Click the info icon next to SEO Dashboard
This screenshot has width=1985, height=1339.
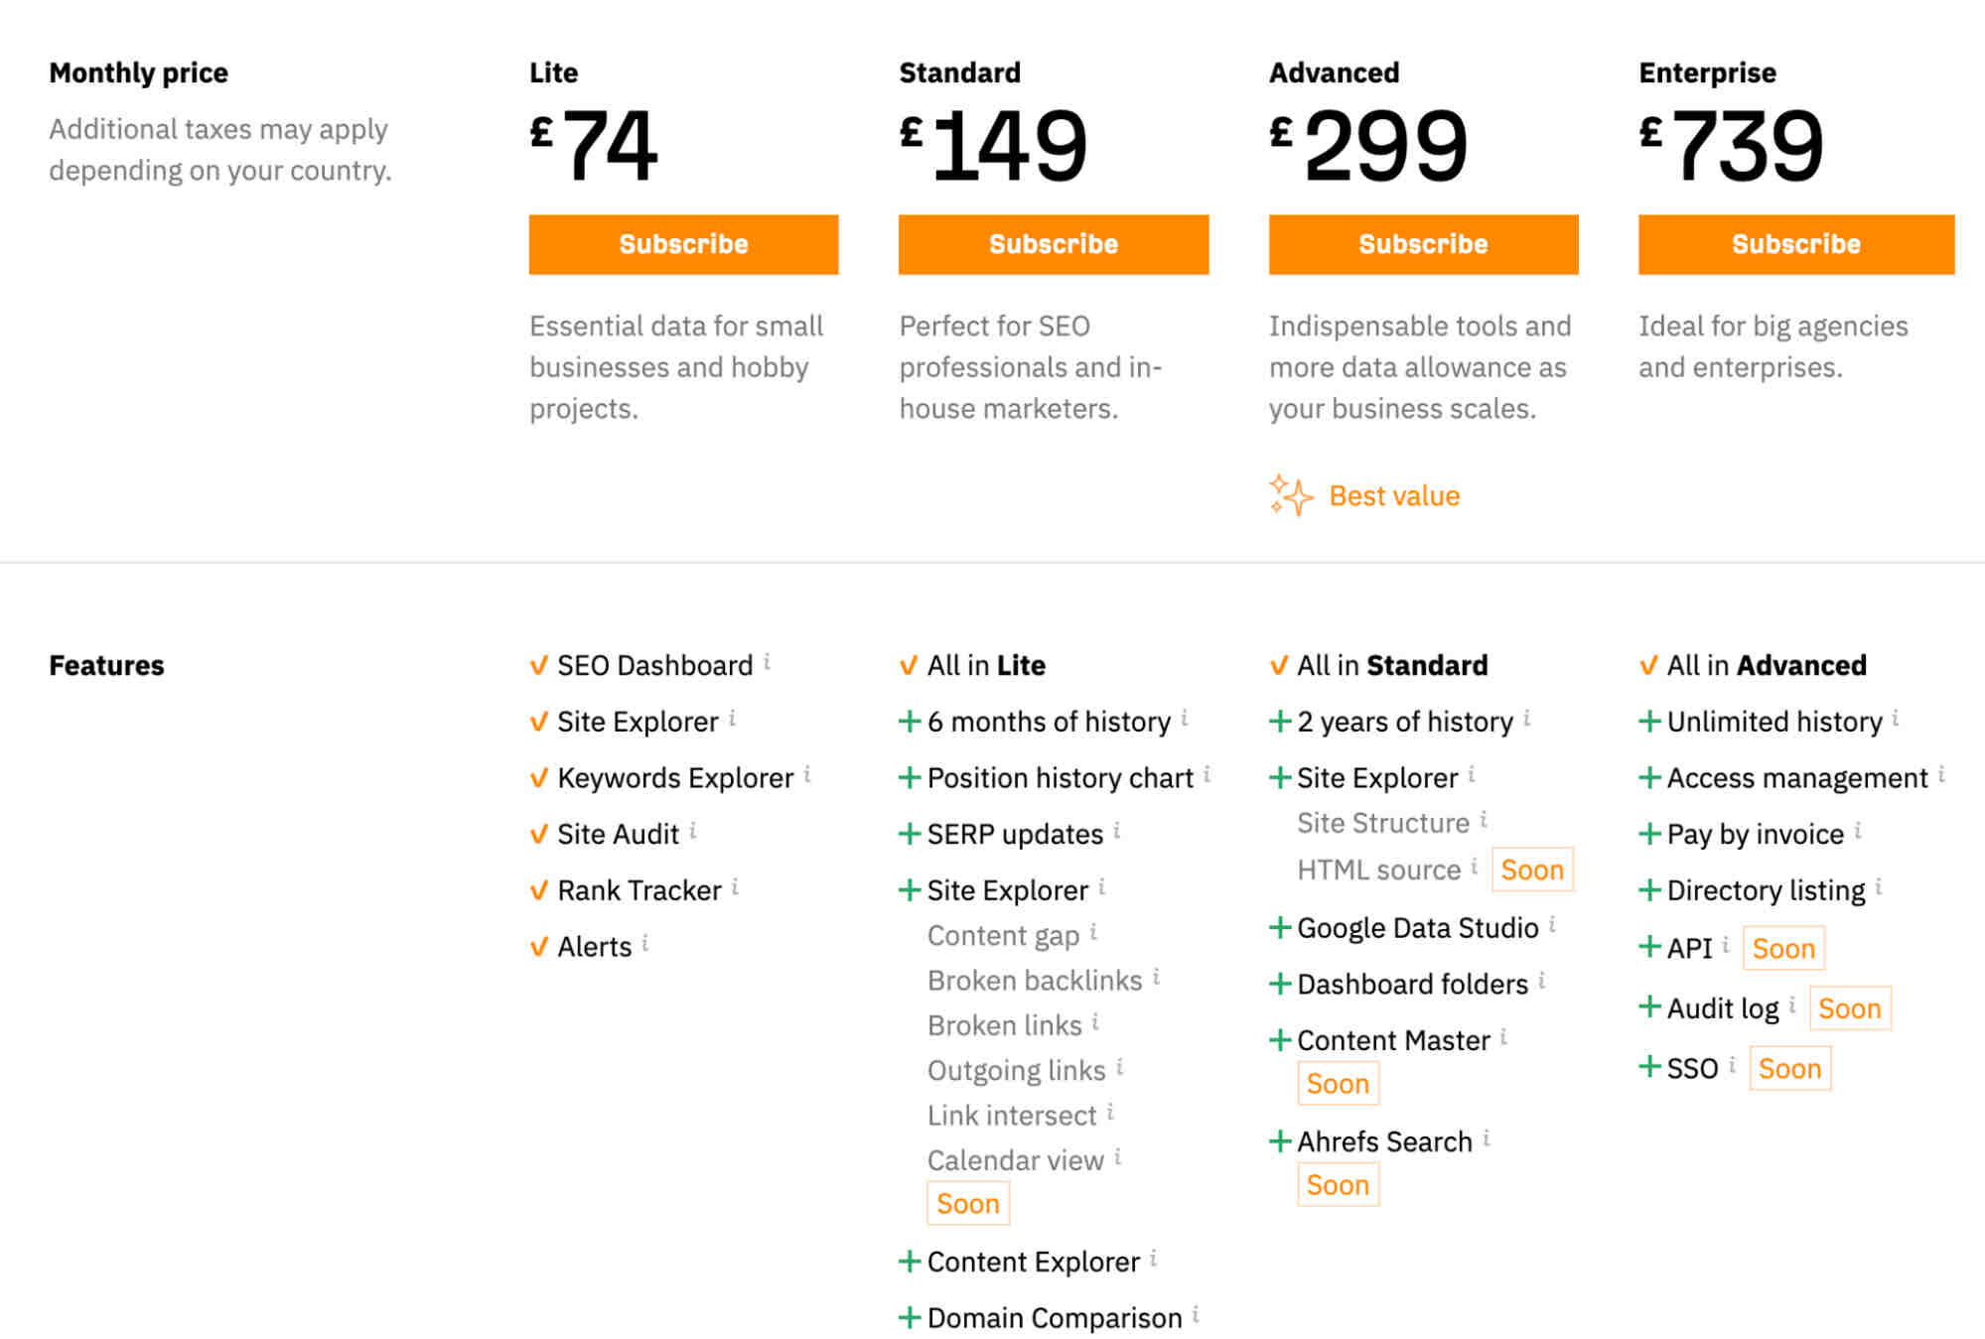pyautogui.click(x=769, y=663)
